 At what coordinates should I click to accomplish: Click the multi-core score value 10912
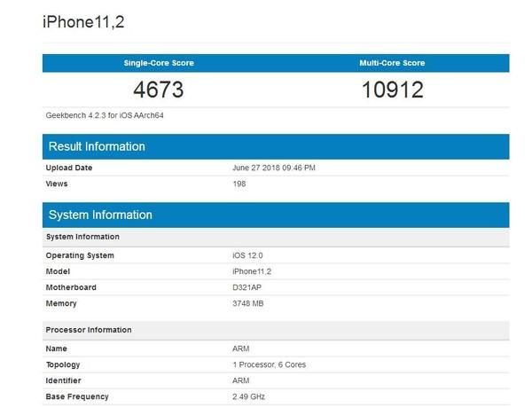[x=393, y=90]
